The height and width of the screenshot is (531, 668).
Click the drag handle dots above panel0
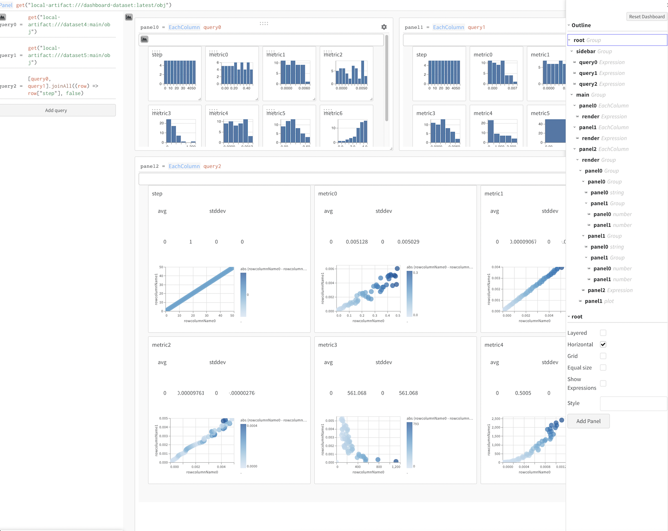264,23
